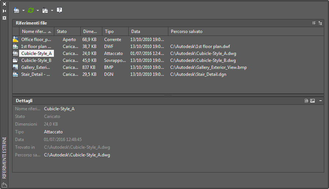Expand the Refresh dropdown arrow
The image size is (329, 189).
click(38, 11)
